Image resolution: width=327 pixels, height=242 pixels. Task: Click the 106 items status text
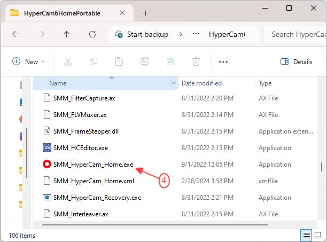coord(22,236)
